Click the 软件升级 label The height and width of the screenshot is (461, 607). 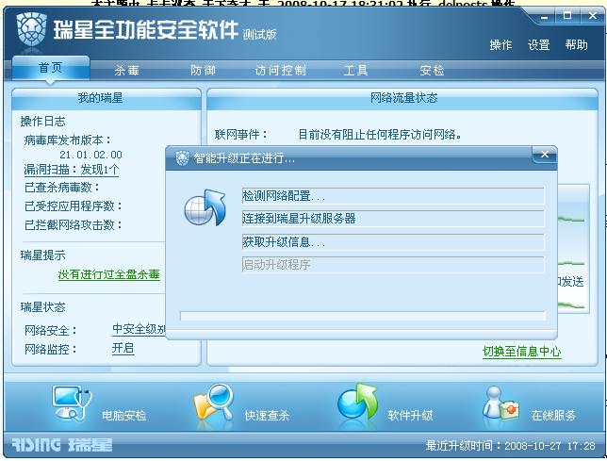pyautogui.click(x=410, y=416)
